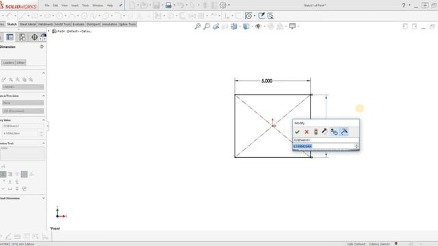The height and width of the screenshot is (246, 438).
Task: Click the dimension name field in the Modify dialog
Action: pyautogui.click(x=326, y=140)
